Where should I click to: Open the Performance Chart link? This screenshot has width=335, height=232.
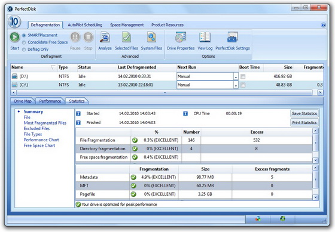pos(41,140)
